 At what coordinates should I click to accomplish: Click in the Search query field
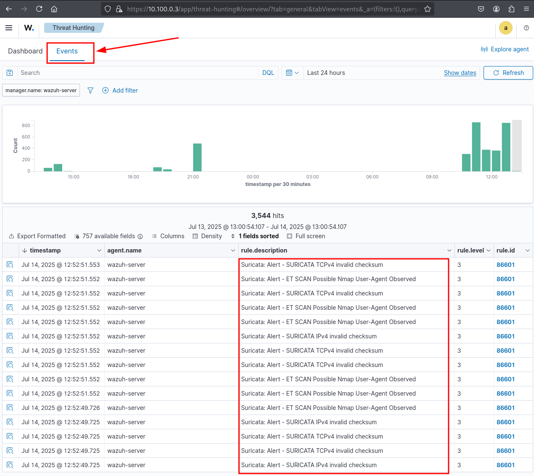pos(138,73)
